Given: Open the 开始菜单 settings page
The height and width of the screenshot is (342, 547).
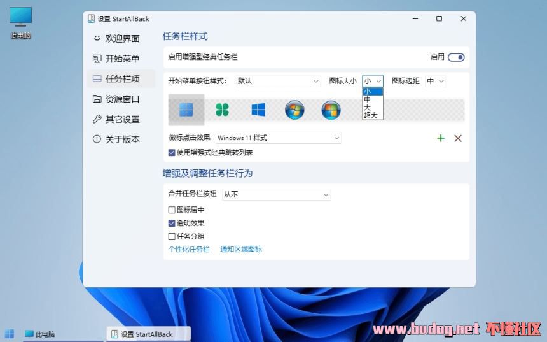Looking at the screenshot, I should click(x=121, y=59).
